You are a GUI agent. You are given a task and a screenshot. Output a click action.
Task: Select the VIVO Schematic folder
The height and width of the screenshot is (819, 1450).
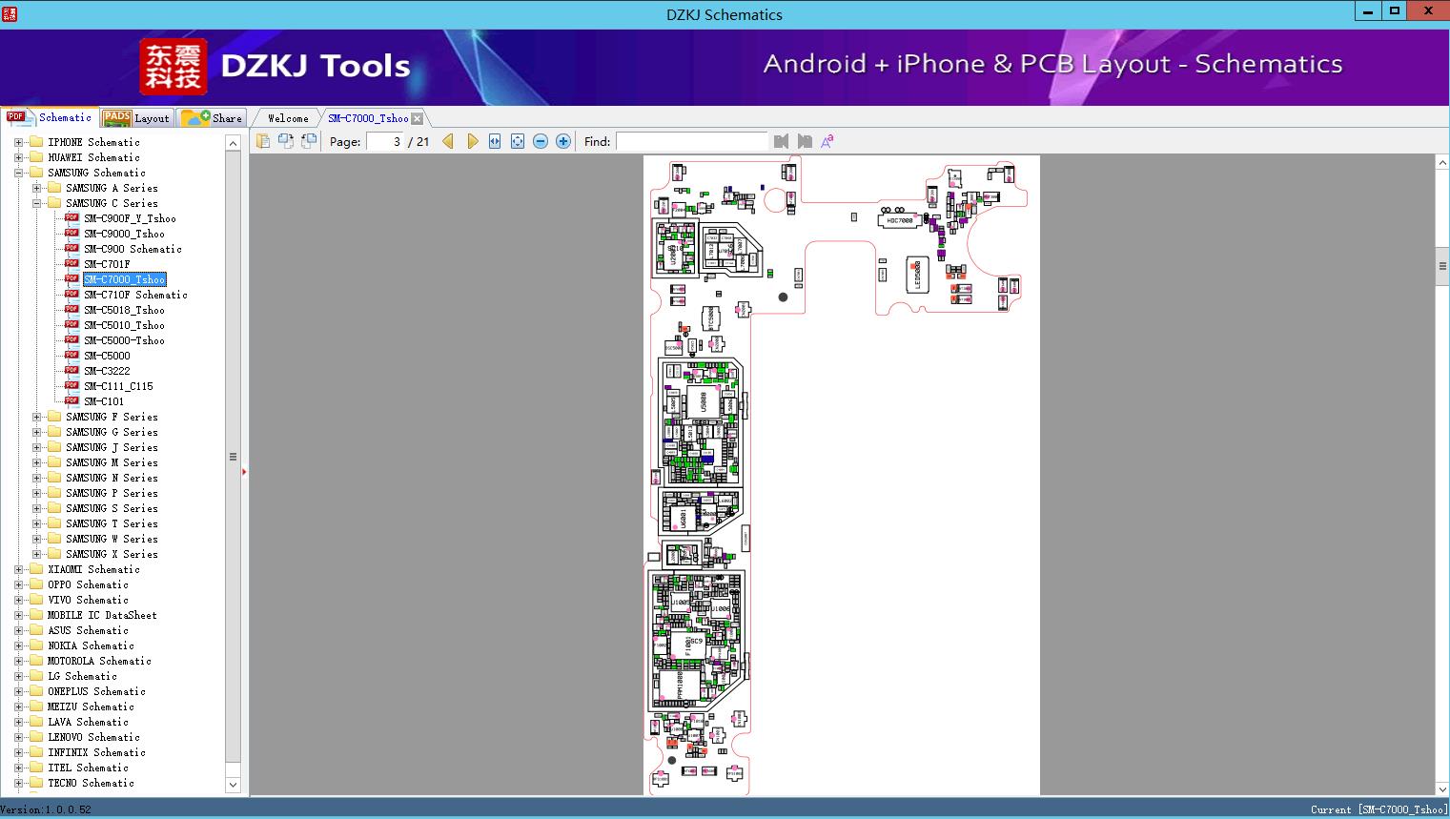coord(88,600)
